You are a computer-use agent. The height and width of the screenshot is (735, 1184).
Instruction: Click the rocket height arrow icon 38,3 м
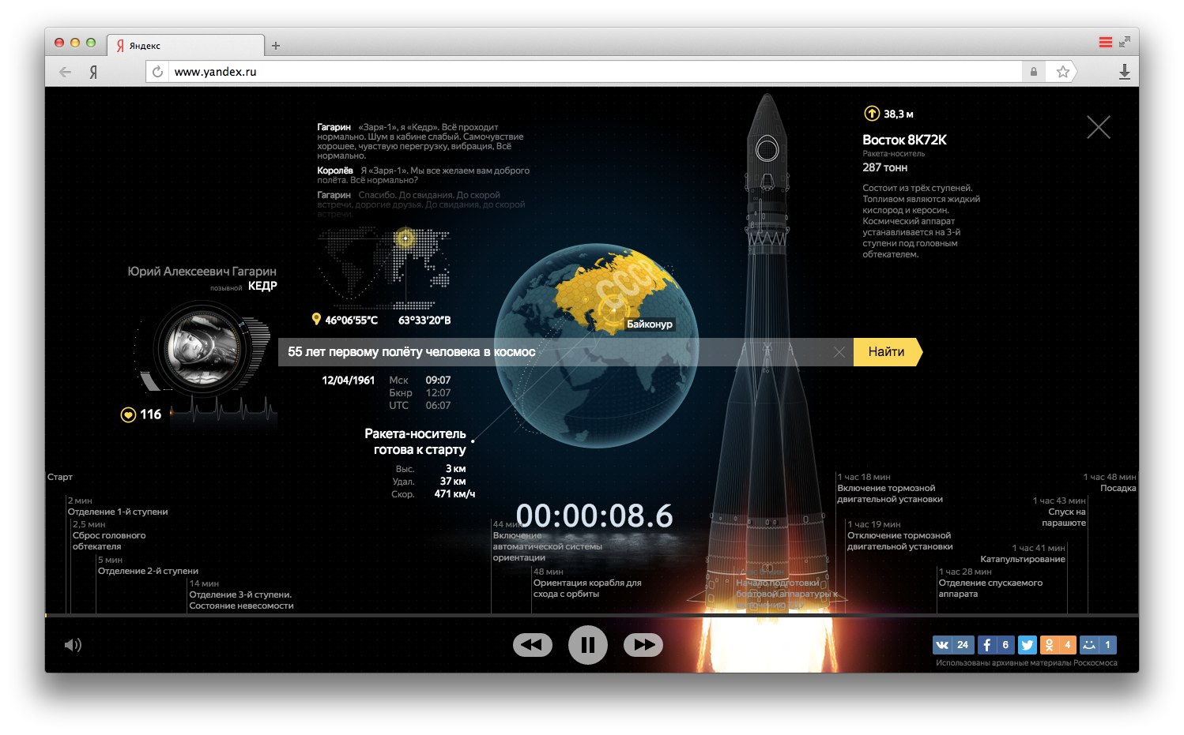[871, 114]
